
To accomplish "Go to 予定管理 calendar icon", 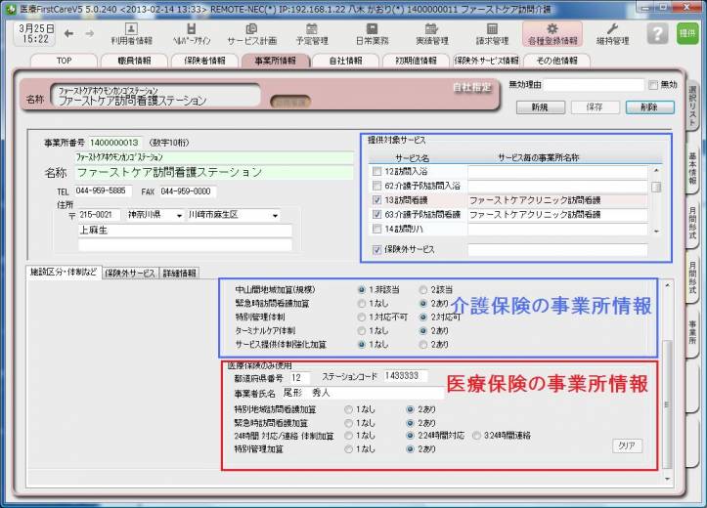I will 312,34.
